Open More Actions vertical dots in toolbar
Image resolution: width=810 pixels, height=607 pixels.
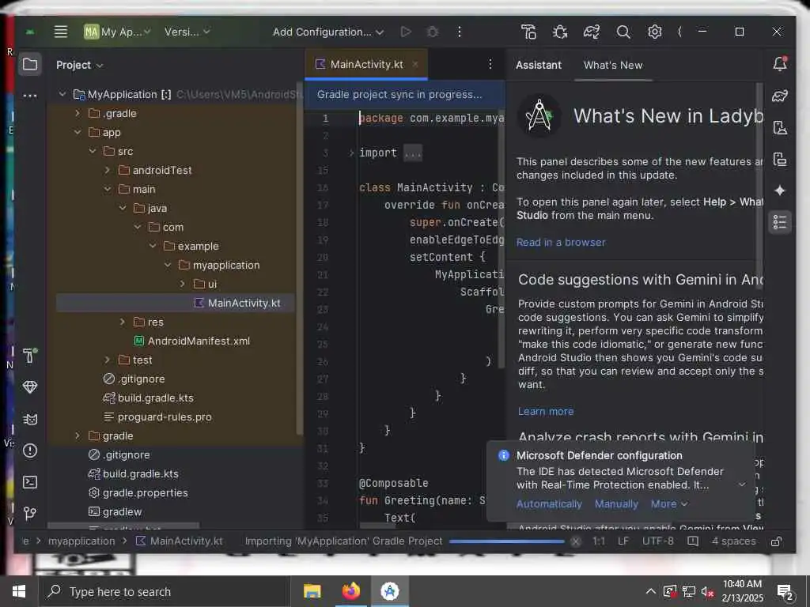[460, 32]
